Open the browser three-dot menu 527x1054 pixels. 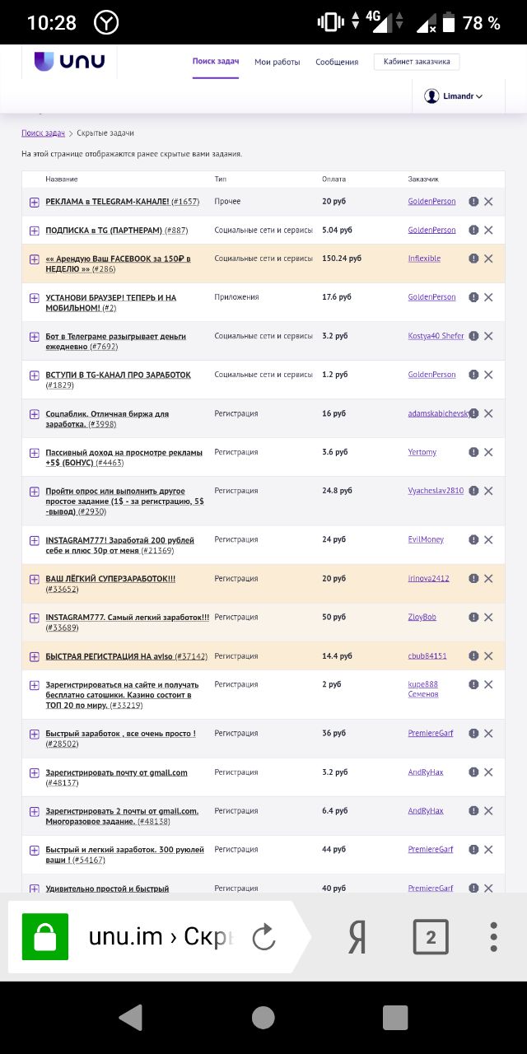(x=493, y=937)
